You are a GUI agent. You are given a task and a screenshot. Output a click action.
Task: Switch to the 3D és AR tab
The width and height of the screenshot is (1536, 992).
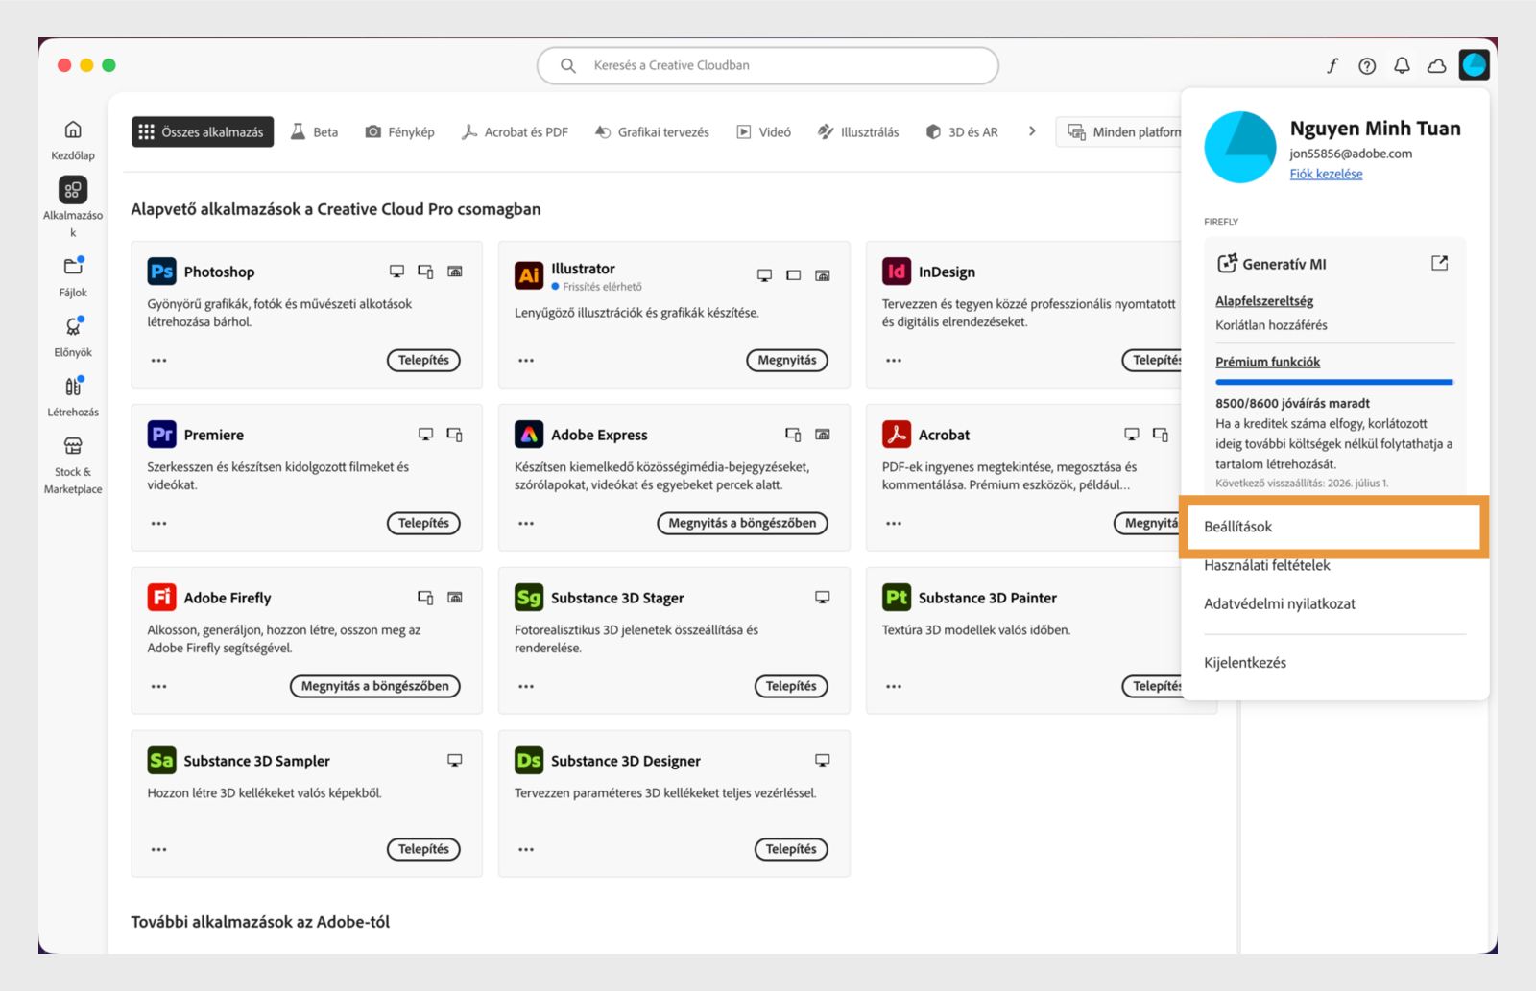point(962,131)
